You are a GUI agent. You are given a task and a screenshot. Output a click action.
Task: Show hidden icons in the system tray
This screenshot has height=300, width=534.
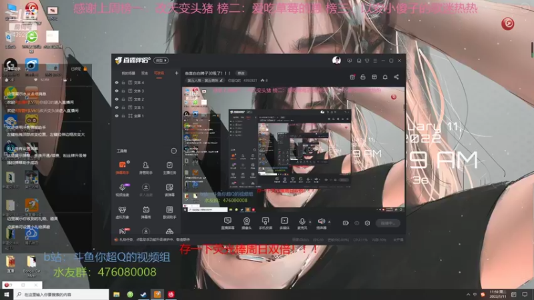[x=469, y=295]
